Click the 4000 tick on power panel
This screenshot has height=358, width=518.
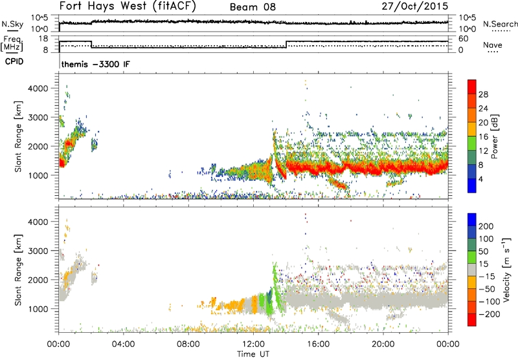click(x=38, y=89)
